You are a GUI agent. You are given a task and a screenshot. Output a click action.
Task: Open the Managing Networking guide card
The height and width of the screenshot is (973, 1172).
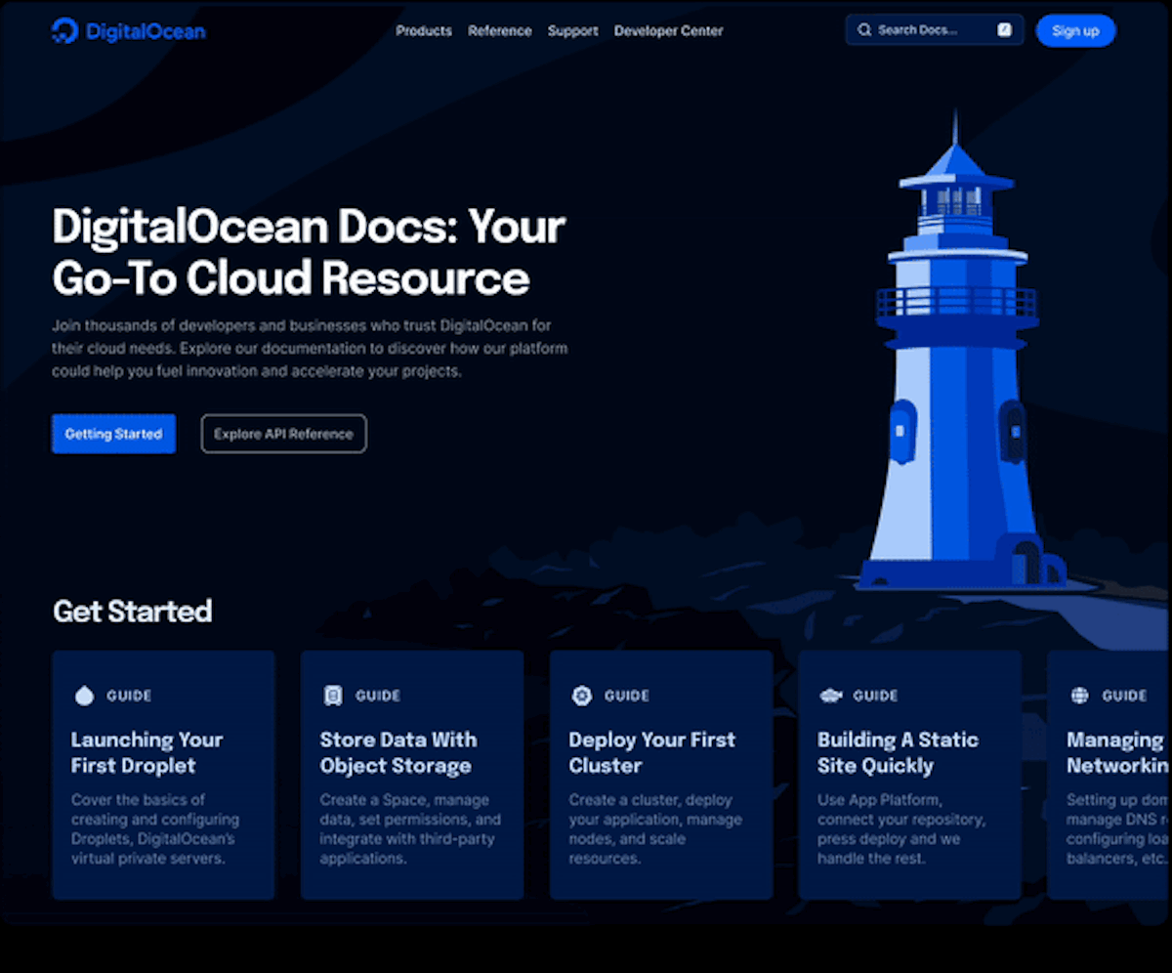[1109, 775]
